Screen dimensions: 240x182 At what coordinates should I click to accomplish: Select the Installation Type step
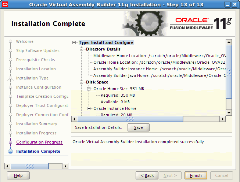coord(32,78)
